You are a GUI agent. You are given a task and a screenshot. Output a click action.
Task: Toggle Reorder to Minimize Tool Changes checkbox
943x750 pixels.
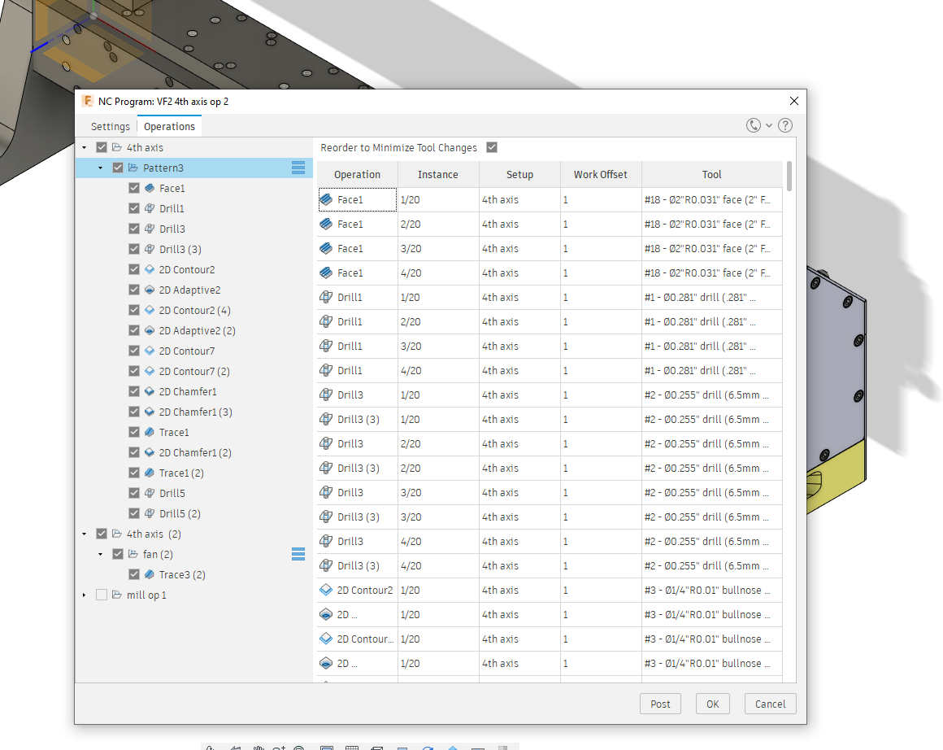tap(492, 147)
